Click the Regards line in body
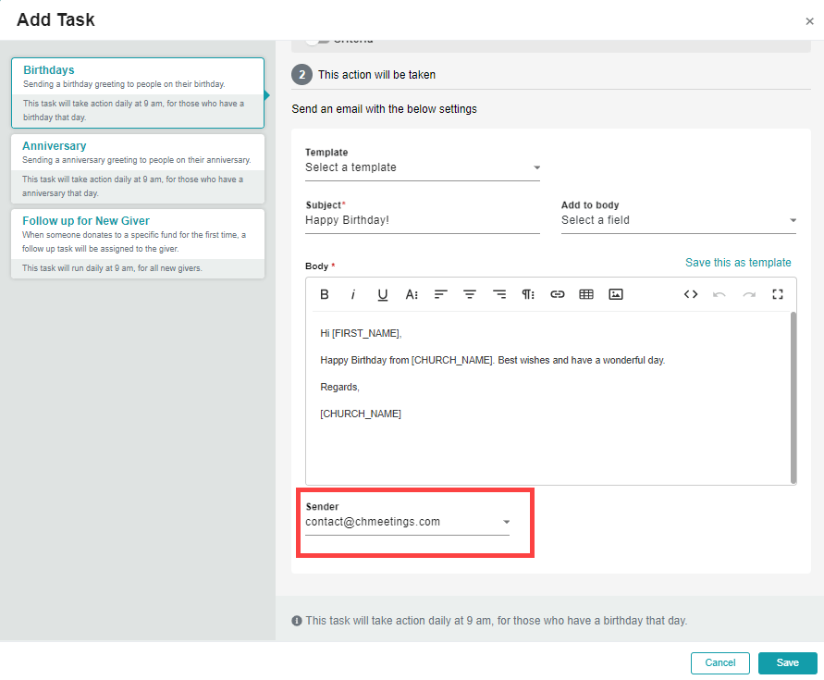This screenshot has width=824, height=680. point(339,387)
